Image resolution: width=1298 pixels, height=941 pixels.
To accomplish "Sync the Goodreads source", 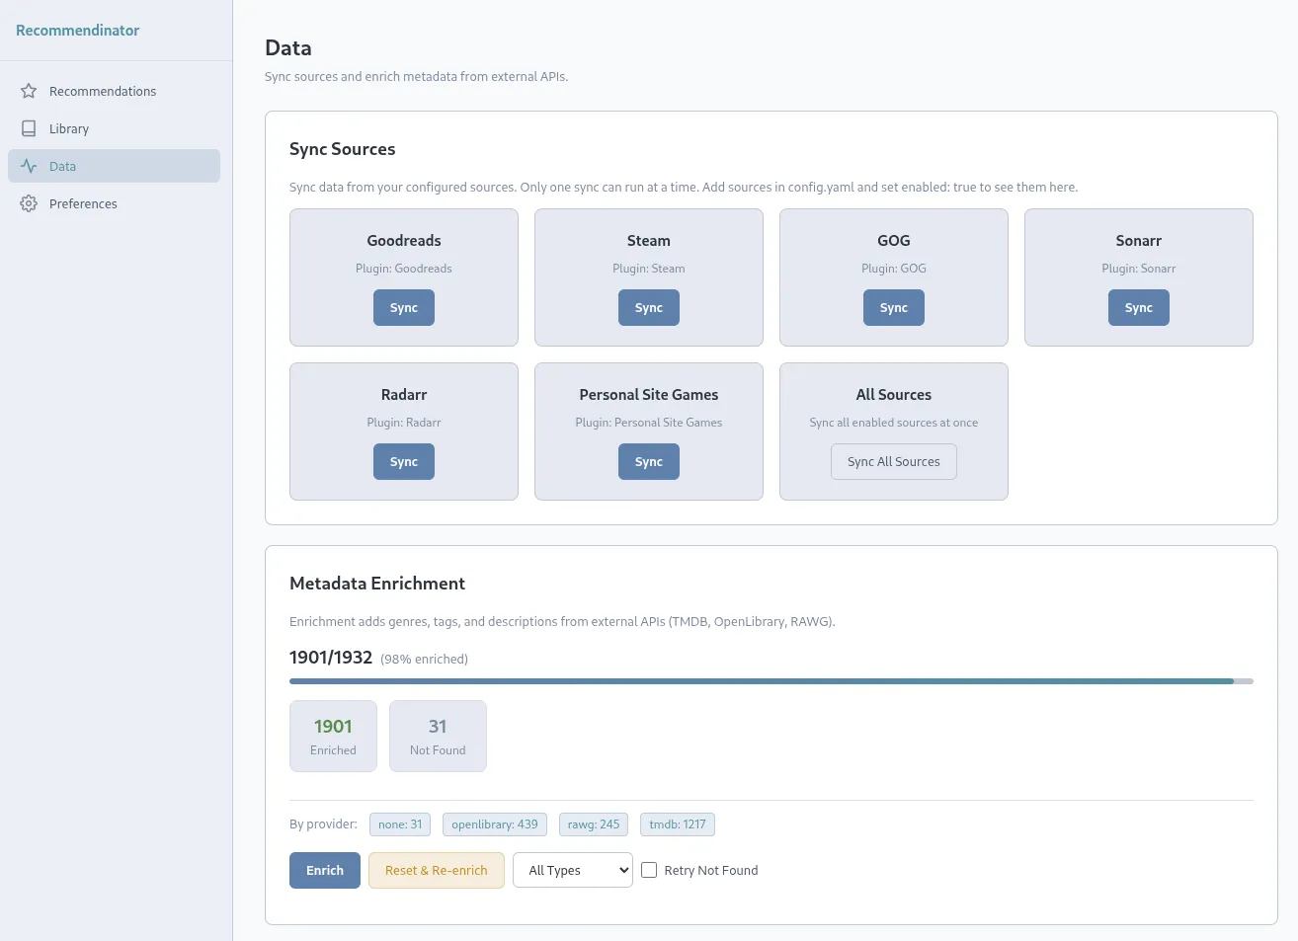I will 404,307.
